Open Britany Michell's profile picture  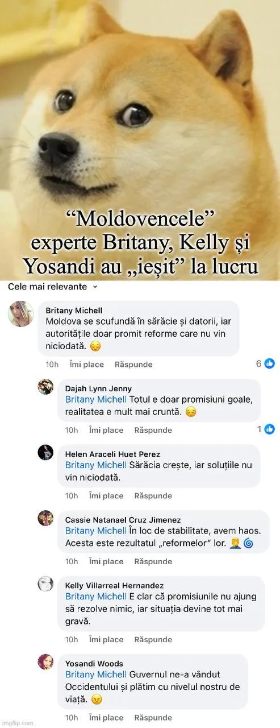click(x=21, y=313)
